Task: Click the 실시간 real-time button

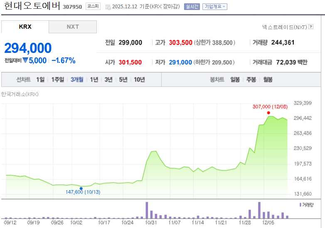Action: 192,7
